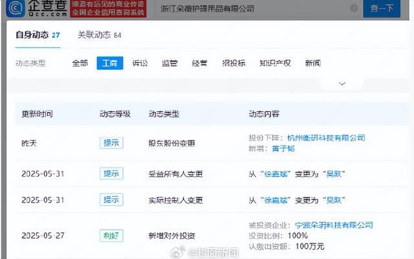Clear the search box with the x icon
Screen dimensions: 414x259
coord(354,8)
